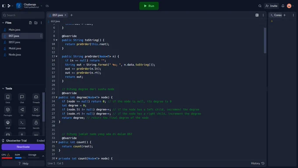
Task: Fold the preOrder method at line 13
Action: (57, 56)
